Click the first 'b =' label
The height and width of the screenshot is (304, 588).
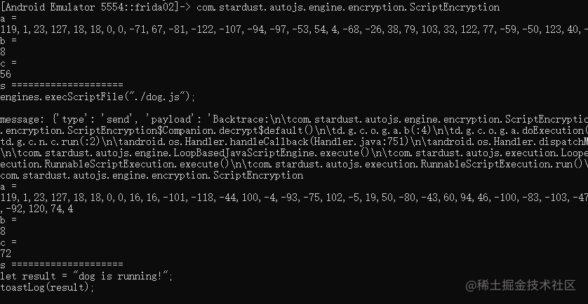[8, 41]
